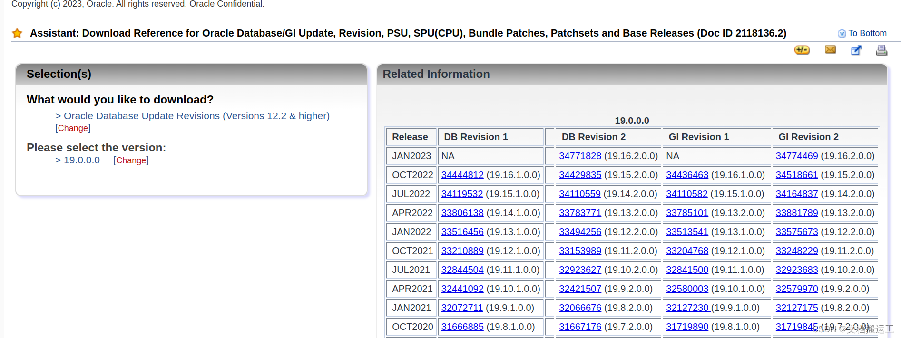Image resolution: width=901 pixels, height=338 pixels.
Task: Open patch 31666885 link
Action: click(x=462, y=327)
